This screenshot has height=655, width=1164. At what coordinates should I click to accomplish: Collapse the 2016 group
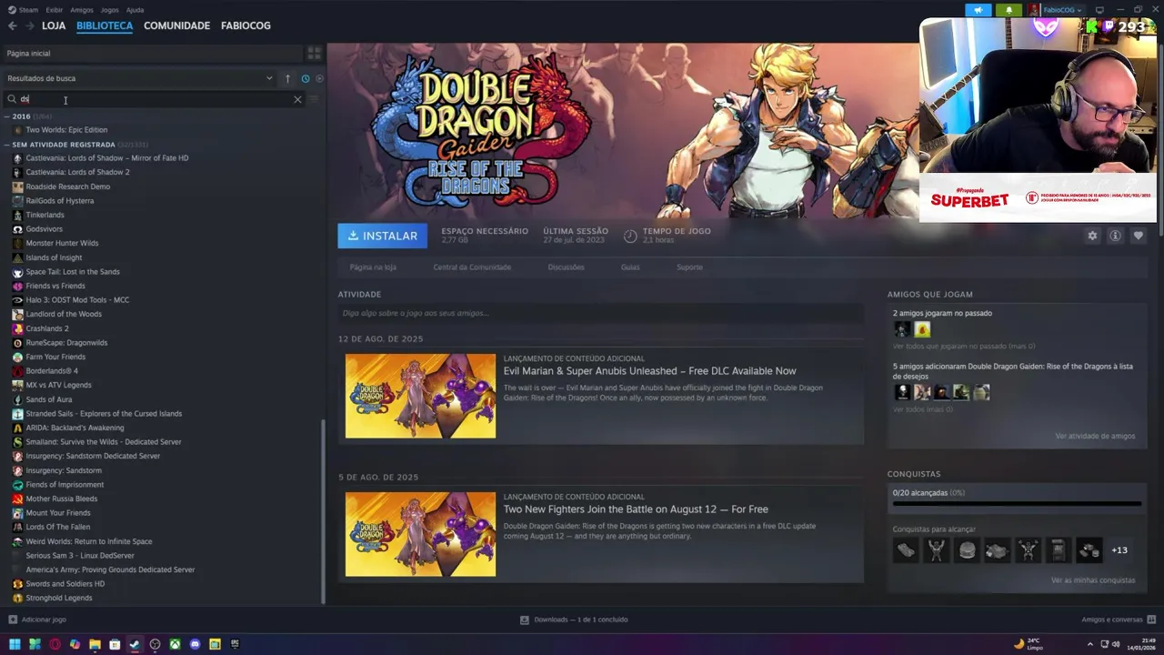[7, 116]
